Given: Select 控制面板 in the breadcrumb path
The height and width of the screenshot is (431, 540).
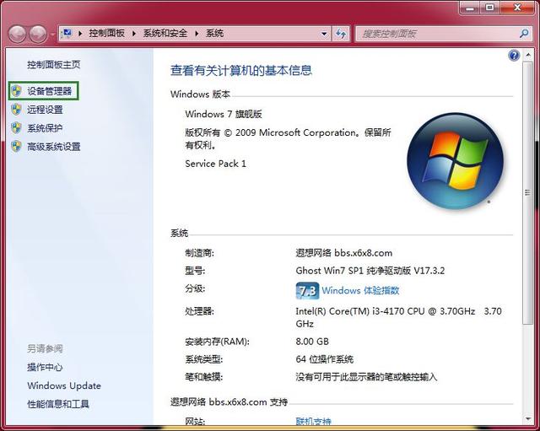Looking at the screenshot, I should pyautogui.click(x=107, y=34).
